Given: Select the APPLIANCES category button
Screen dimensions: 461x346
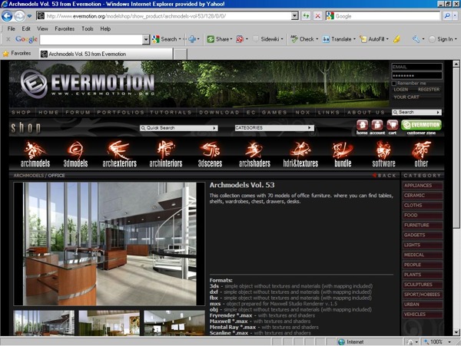Looking at the screenshot, I should tap(423, 186).
